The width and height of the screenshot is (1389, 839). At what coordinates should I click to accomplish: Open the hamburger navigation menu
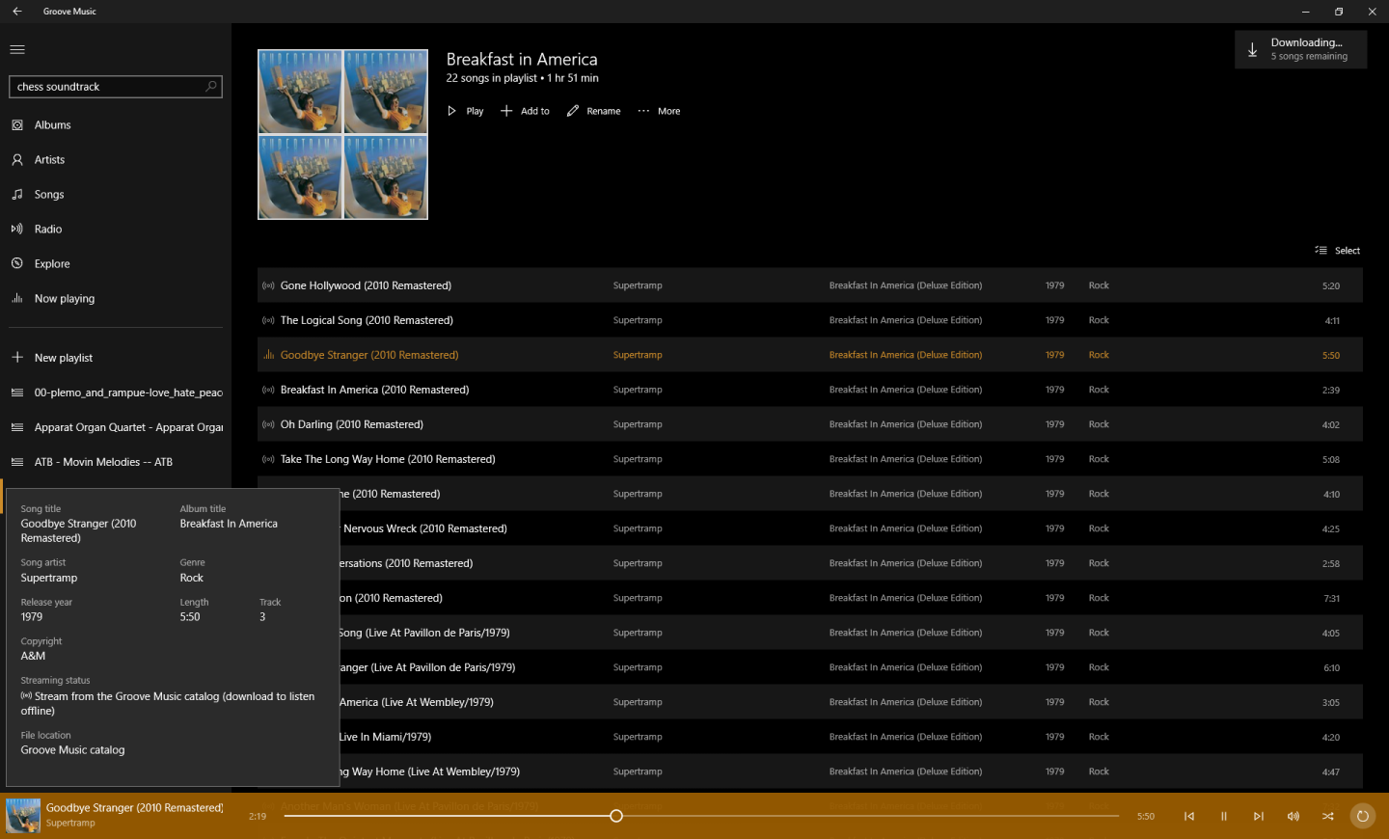[17, 49]
